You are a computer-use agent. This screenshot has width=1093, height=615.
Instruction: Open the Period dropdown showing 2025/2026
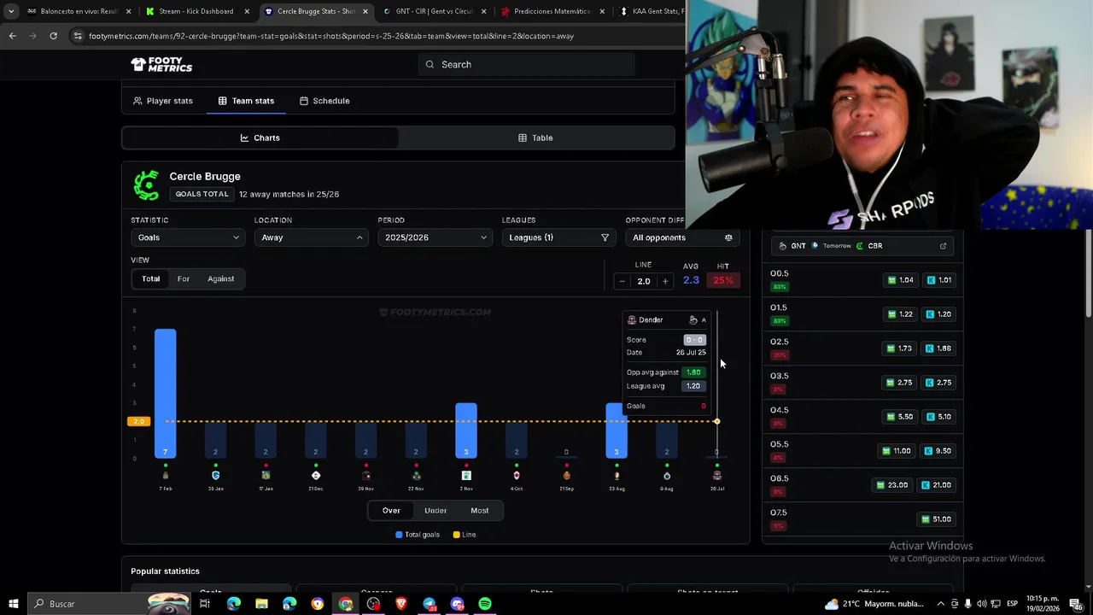click(435, 237)
